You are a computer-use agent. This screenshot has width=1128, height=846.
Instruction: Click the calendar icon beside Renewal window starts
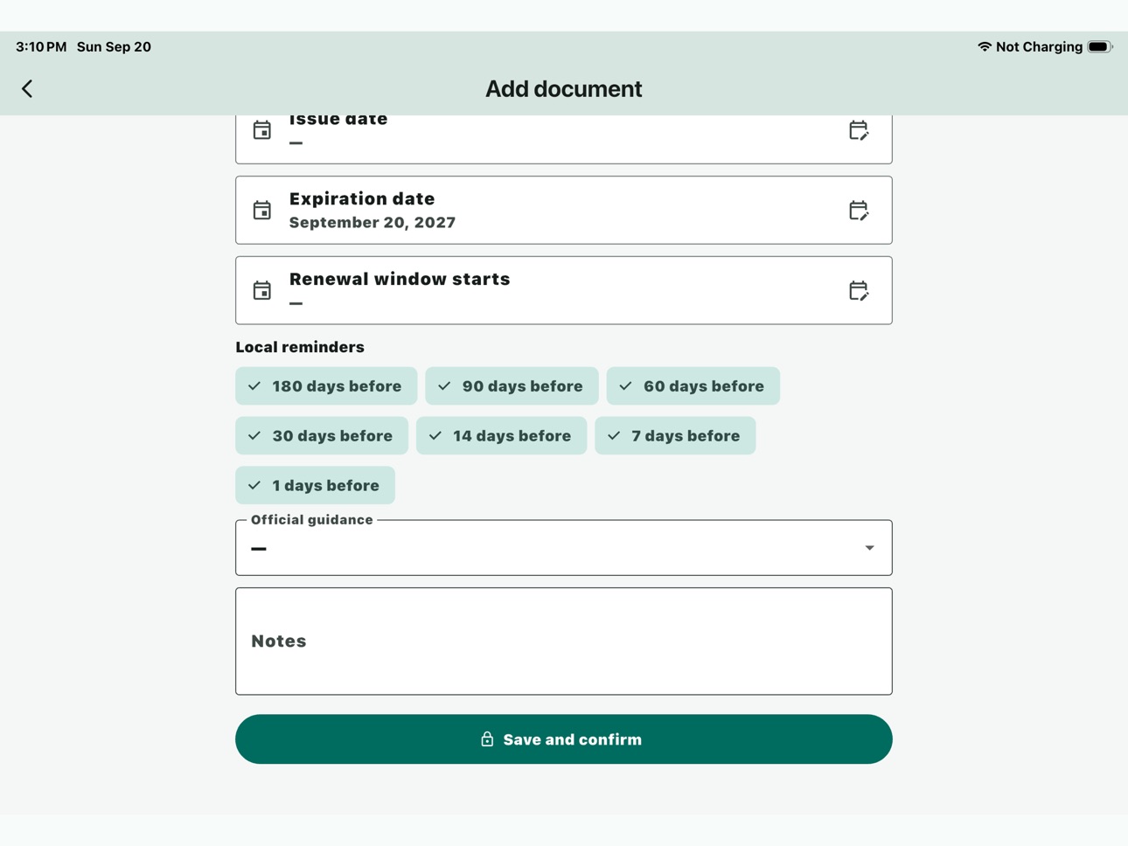tap(262, 291)
